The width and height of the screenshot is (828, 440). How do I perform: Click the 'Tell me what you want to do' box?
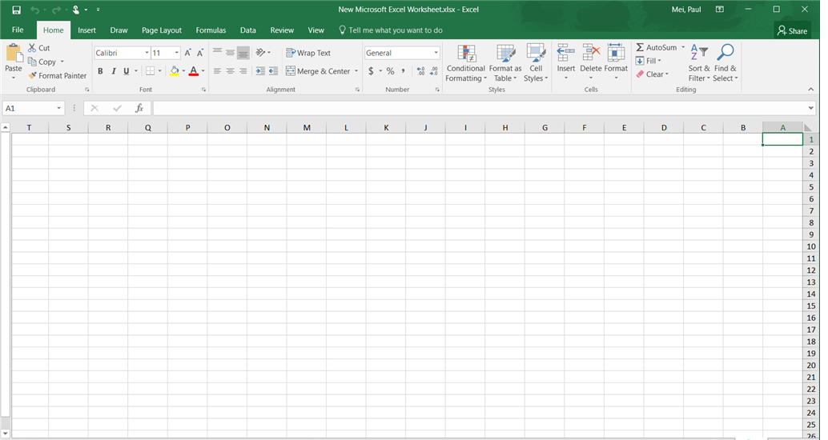point(395,30)
